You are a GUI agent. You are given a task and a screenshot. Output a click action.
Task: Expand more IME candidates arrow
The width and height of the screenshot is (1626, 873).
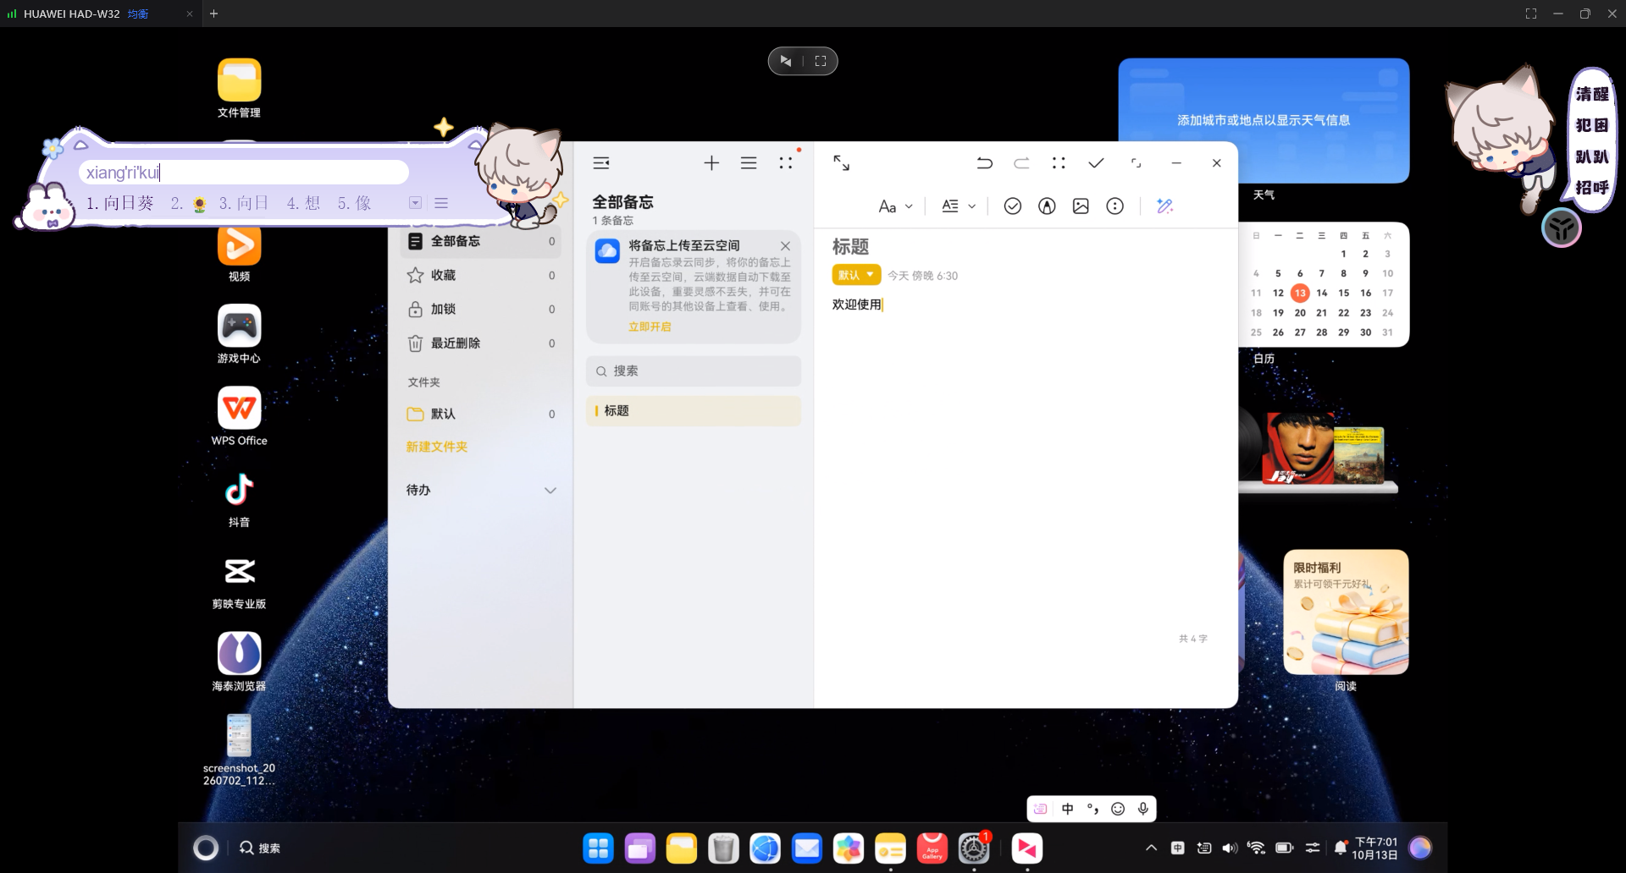tap(415, 203)
